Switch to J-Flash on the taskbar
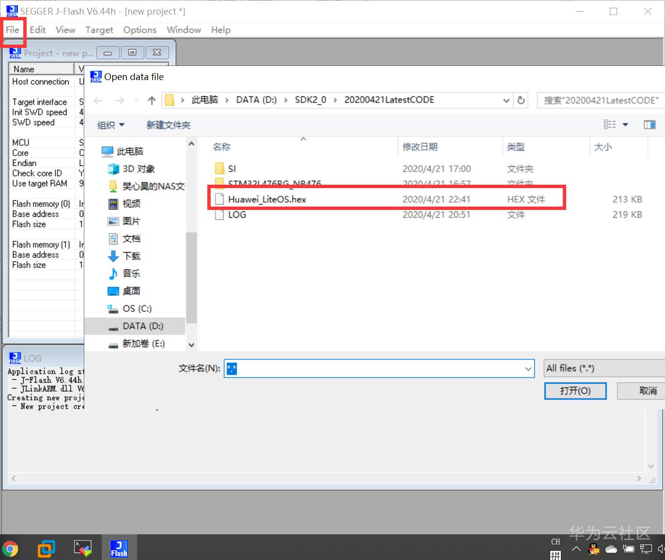Viewport: 665px width, 560px height. click(x=119, y=548)
